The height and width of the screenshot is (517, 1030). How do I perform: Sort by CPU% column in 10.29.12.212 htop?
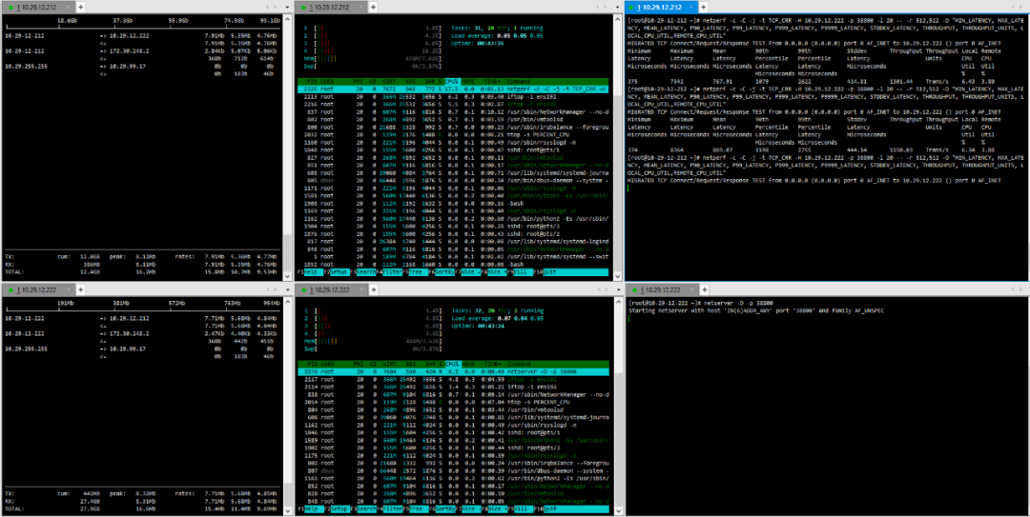coord(453,81)
